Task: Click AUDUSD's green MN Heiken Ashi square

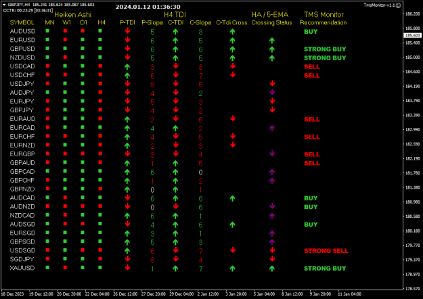Action: pos(47,31)
